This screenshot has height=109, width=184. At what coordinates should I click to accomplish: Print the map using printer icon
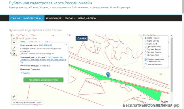click(14, 54)
